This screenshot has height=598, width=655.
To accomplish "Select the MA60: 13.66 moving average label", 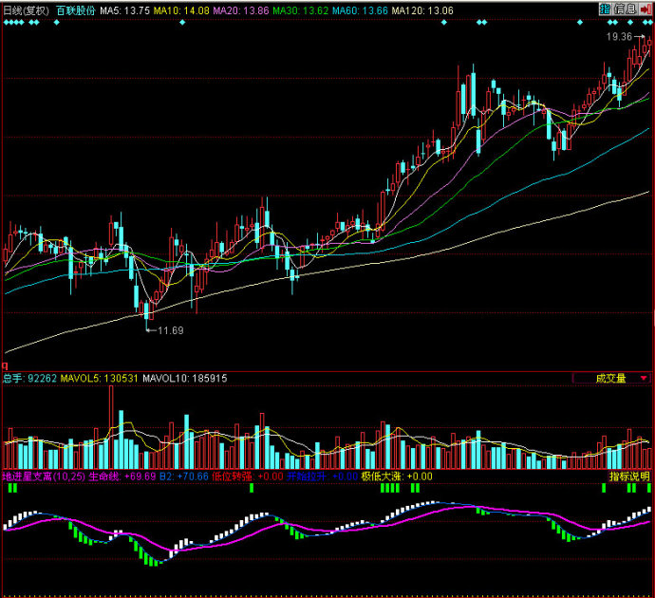I will tap(360, 10).
